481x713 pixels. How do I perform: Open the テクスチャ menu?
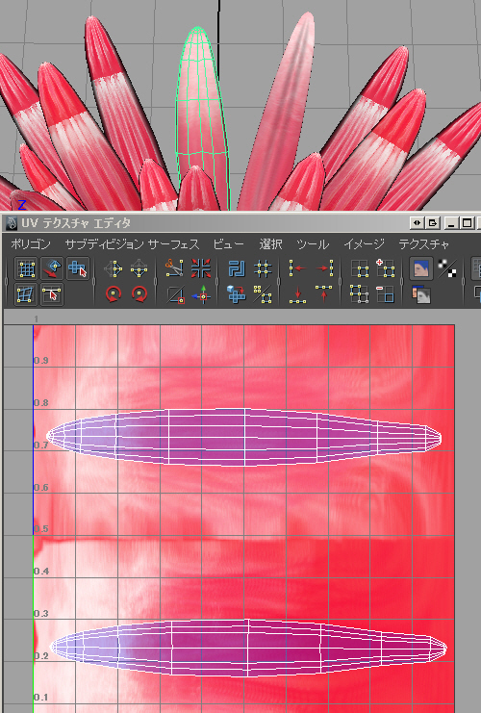pyautogui.click(x=423, y=244)
